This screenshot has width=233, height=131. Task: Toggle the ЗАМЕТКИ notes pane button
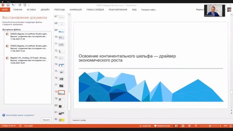pos(145,126)
